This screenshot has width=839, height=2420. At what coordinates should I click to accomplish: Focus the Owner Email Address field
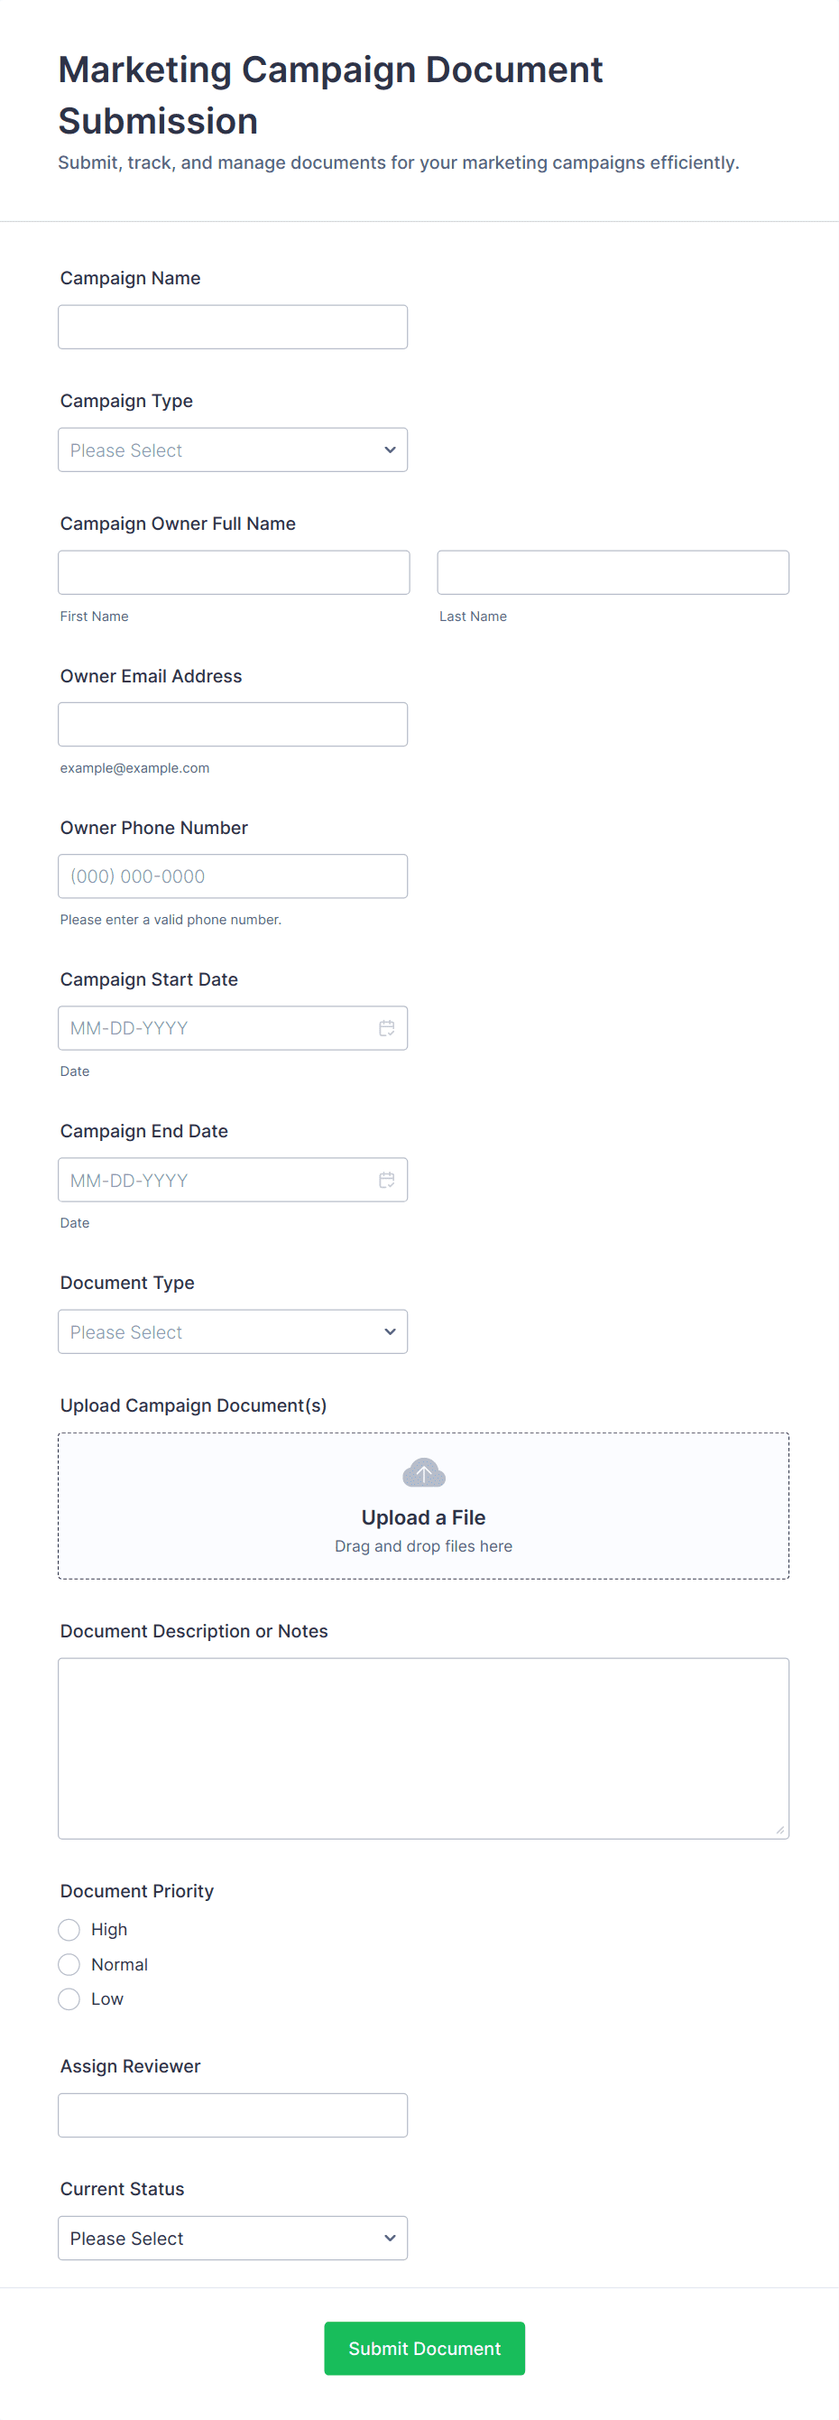[x=233, y=724]
